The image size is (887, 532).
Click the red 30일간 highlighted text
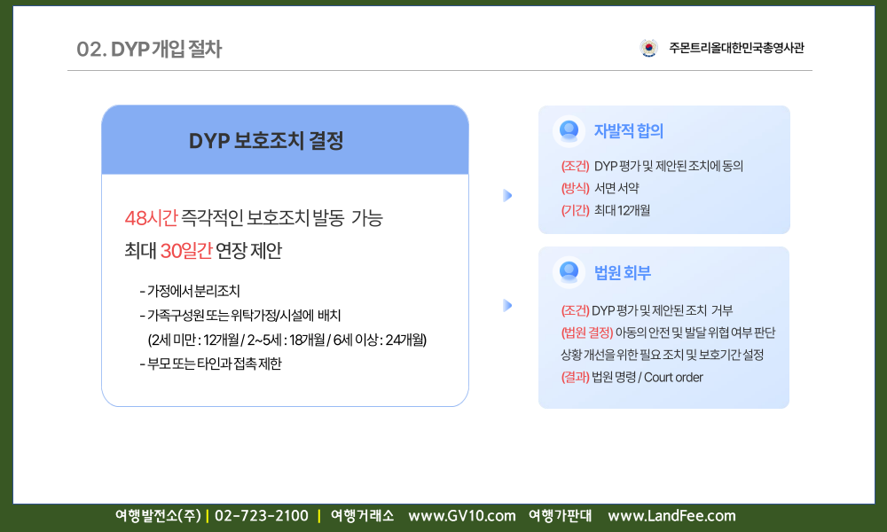tap(185, 251)
